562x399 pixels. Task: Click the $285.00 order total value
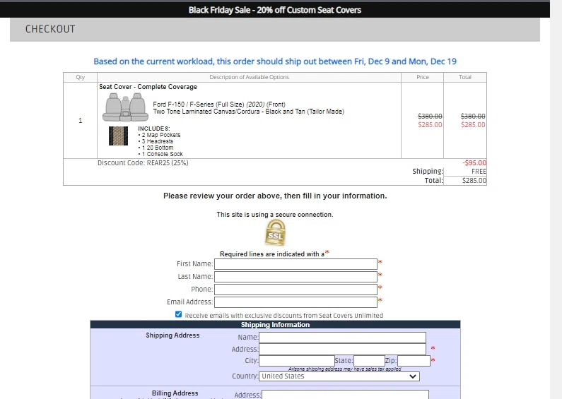click(474, 181)
